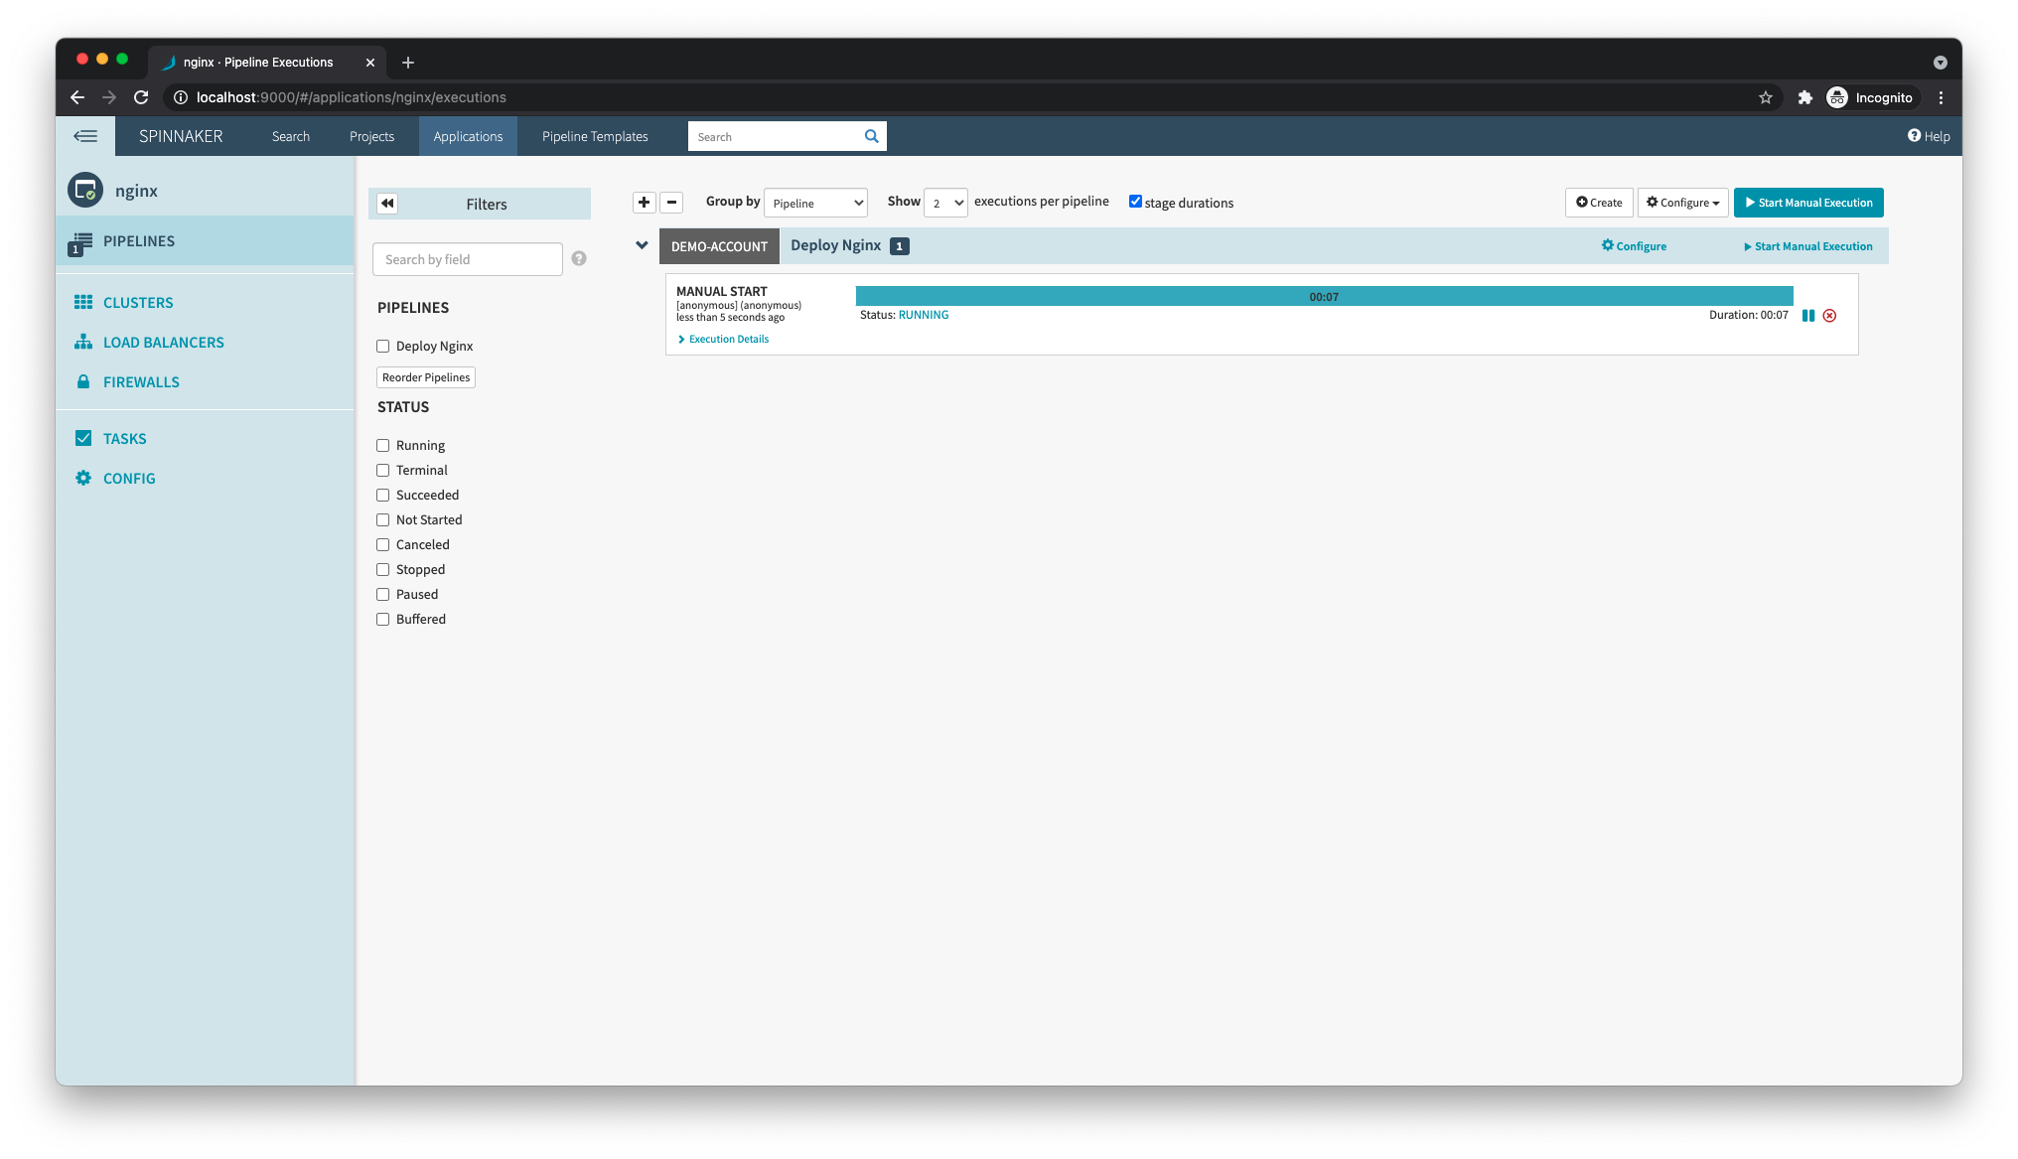Click the Create button
The height and width of the screenshot is (1159, 2018).
click(1599, 203)
